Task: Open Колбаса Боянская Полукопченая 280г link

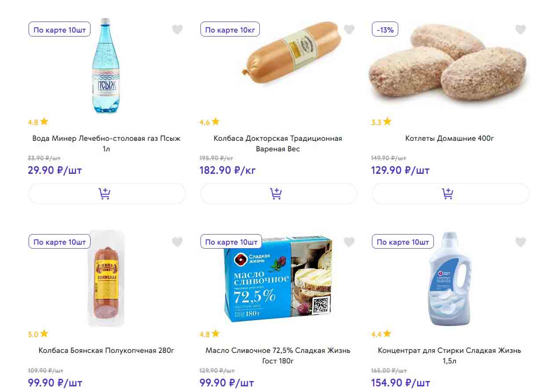Action: point(106,350)
